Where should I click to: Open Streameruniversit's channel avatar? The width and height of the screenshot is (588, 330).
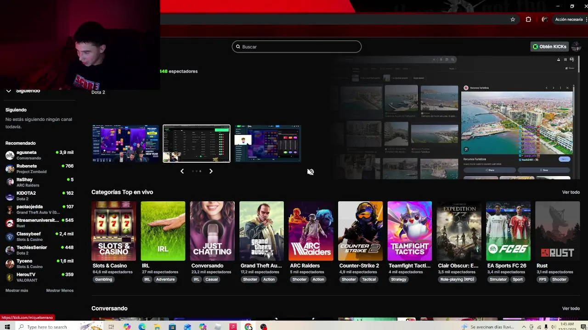click(10, 223)
